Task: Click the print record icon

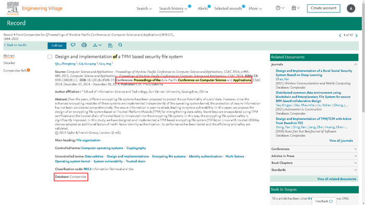Action: pyautogui.click(x=84, y=45)
